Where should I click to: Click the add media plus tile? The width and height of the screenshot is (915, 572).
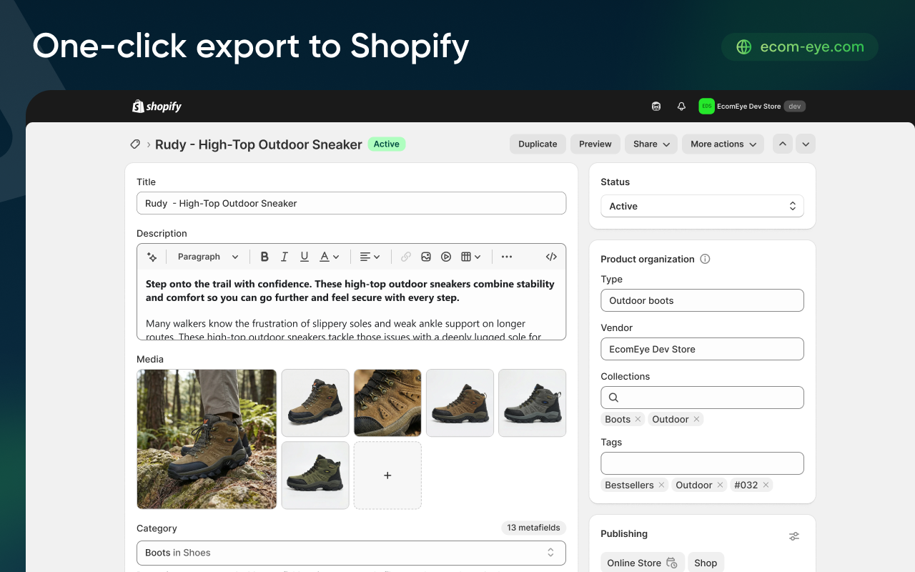click(387, 475)
